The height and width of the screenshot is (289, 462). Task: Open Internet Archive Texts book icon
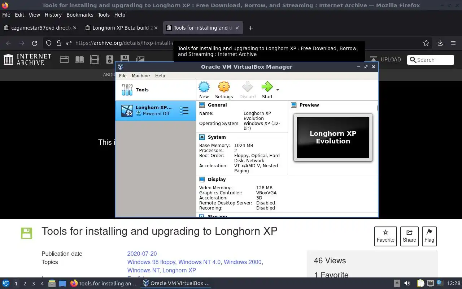tap(79, 60)
